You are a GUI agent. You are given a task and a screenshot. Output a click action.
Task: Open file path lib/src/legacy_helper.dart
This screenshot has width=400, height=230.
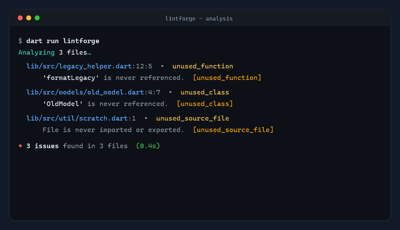coord(79,66)
